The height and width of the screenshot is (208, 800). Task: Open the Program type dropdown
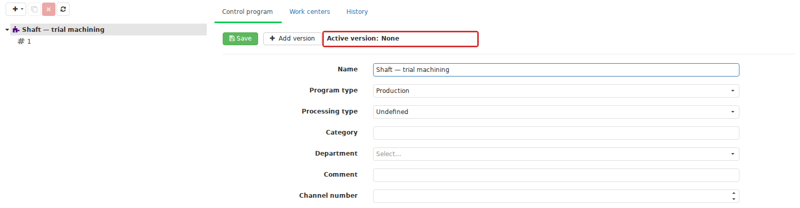point(556,91)
